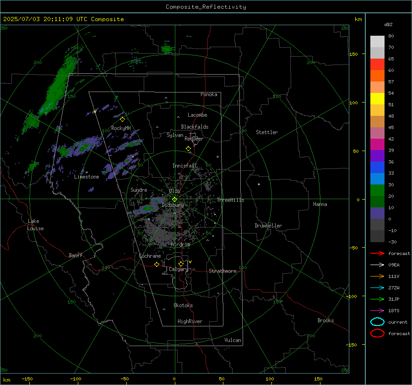The height and width of the screenshot is (385, 412).
Task: Select the Sylvan label
Action: 175,135
